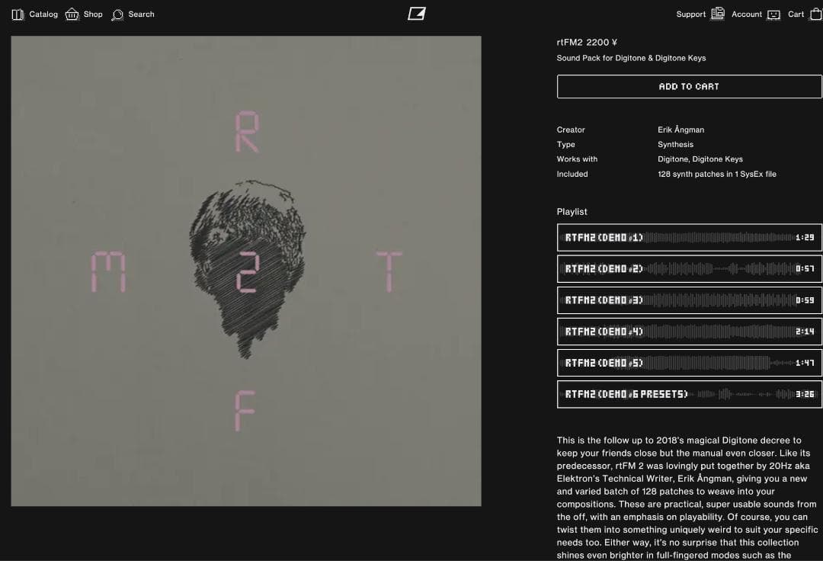The width and height of the screenshot is (823, 561).
Task: Open the Support menu link
Action: click(690, 14)
